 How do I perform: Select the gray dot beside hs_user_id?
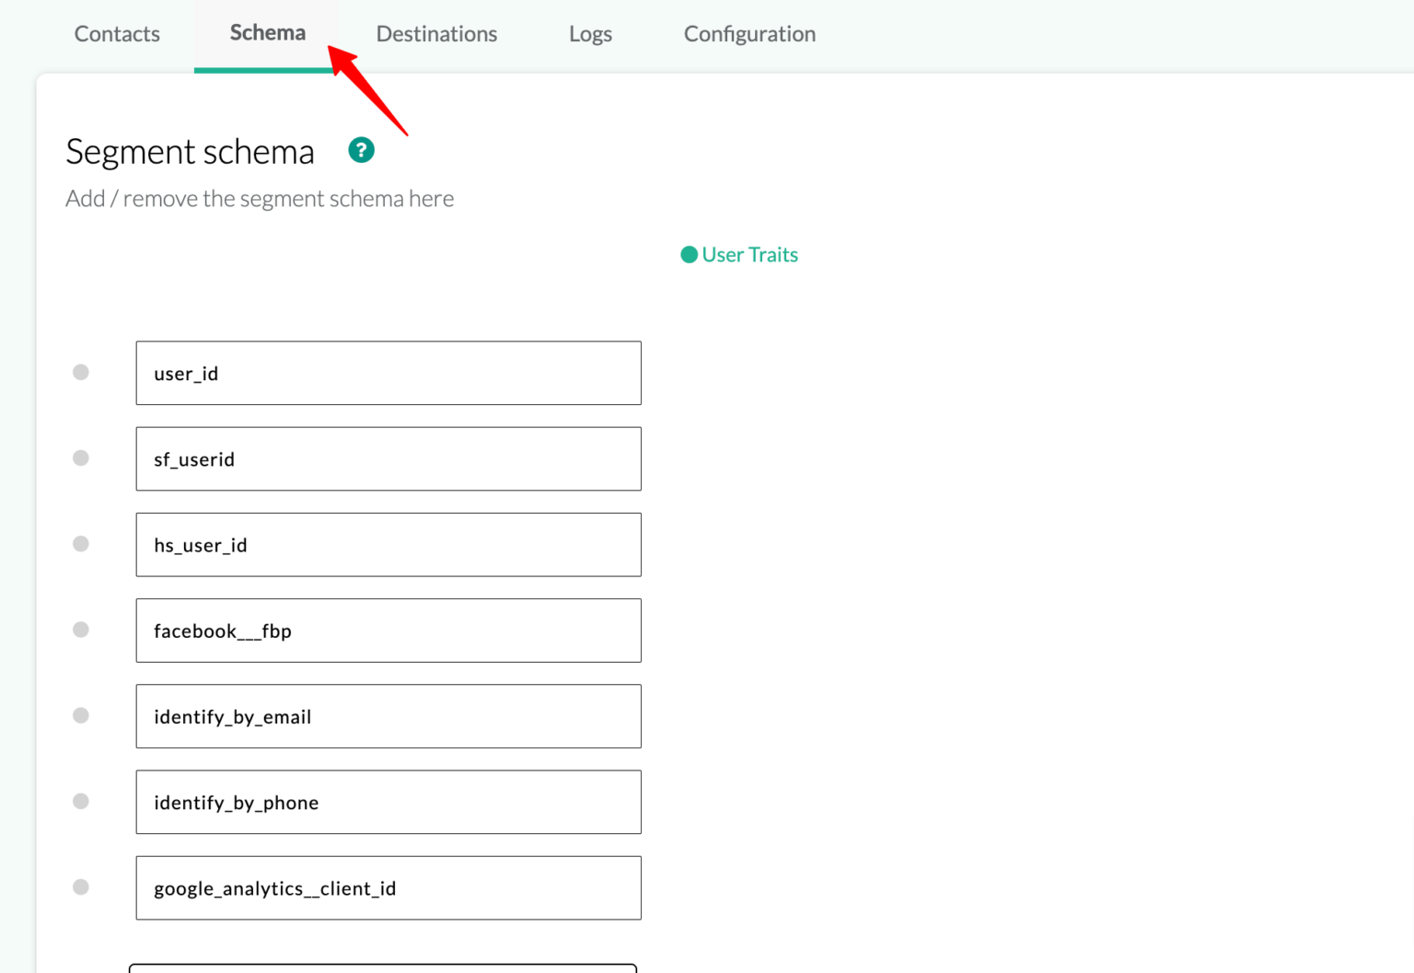click(81, 544)
